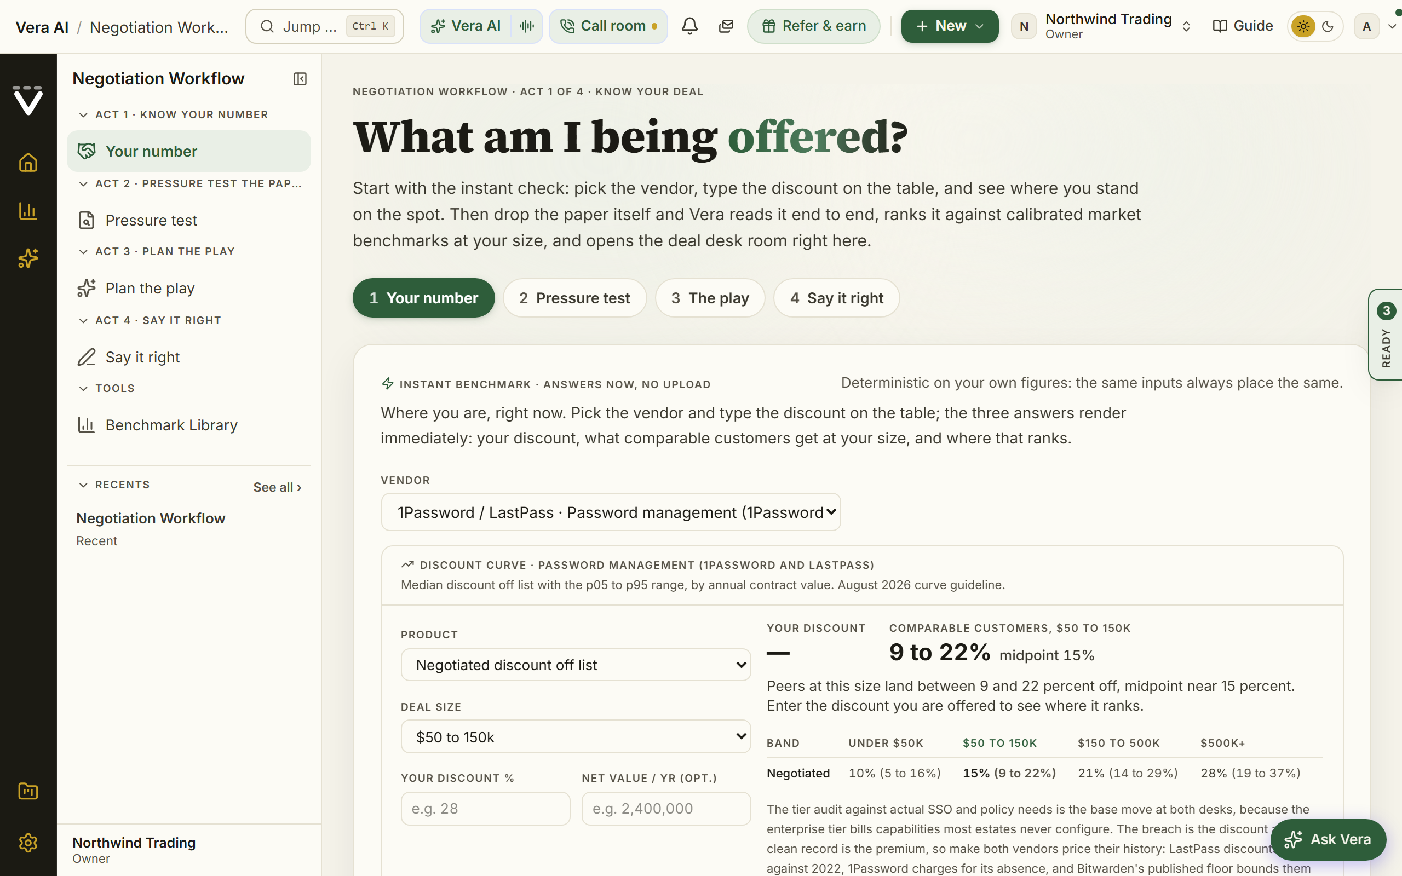This screenshot has height=876, width=1402.
Task: Open the user avatar A menu
Action: point(1366,26)
